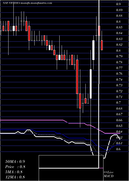The image size is (129, 181).
Task: Select the 0.9 price axis label
Action: (x=118, y=4)
